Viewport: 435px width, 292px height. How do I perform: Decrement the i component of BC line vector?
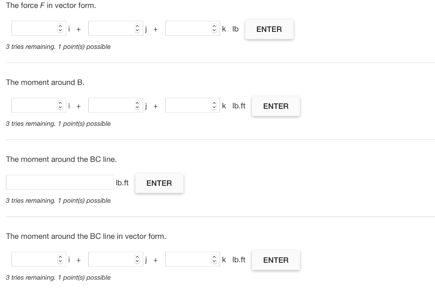tap(61, 261)
